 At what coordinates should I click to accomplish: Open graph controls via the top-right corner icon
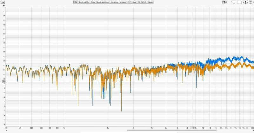251,2
